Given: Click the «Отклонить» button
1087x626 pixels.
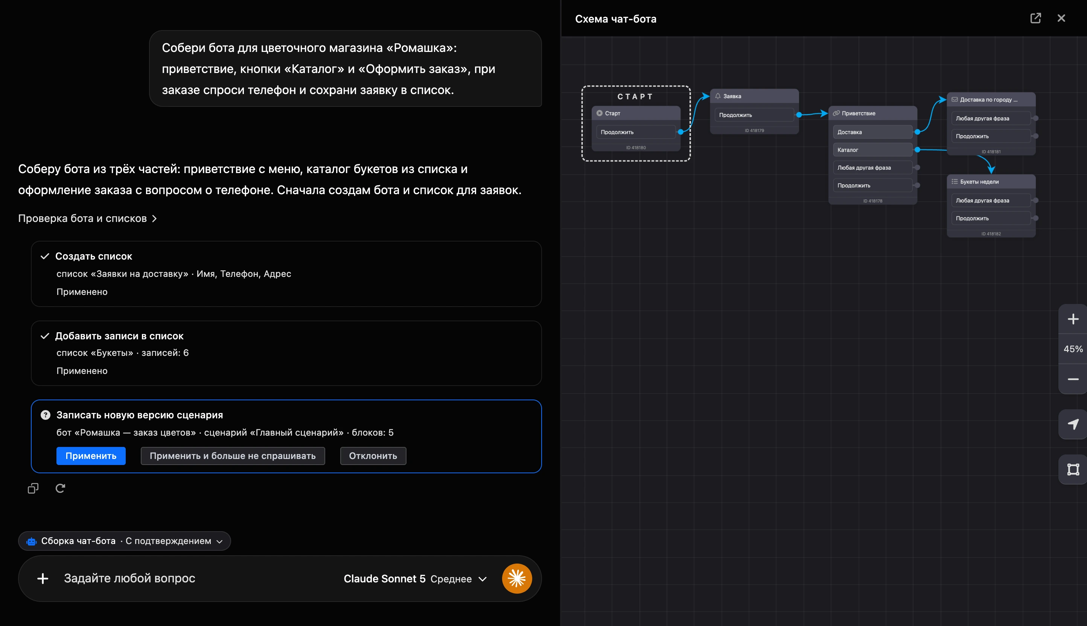Looking at the screenshot, I should point(373,456).
